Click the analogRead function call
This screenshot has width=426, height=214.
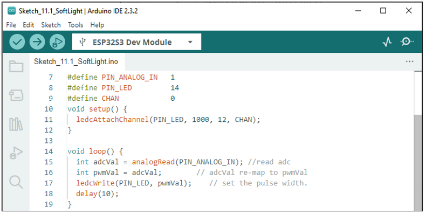click(x=153, y=162)
